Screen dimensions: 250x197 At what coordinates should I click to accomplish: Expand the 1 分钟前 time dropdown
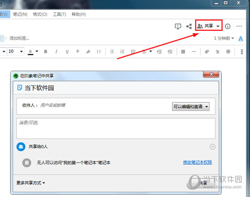tap(224, 38)
